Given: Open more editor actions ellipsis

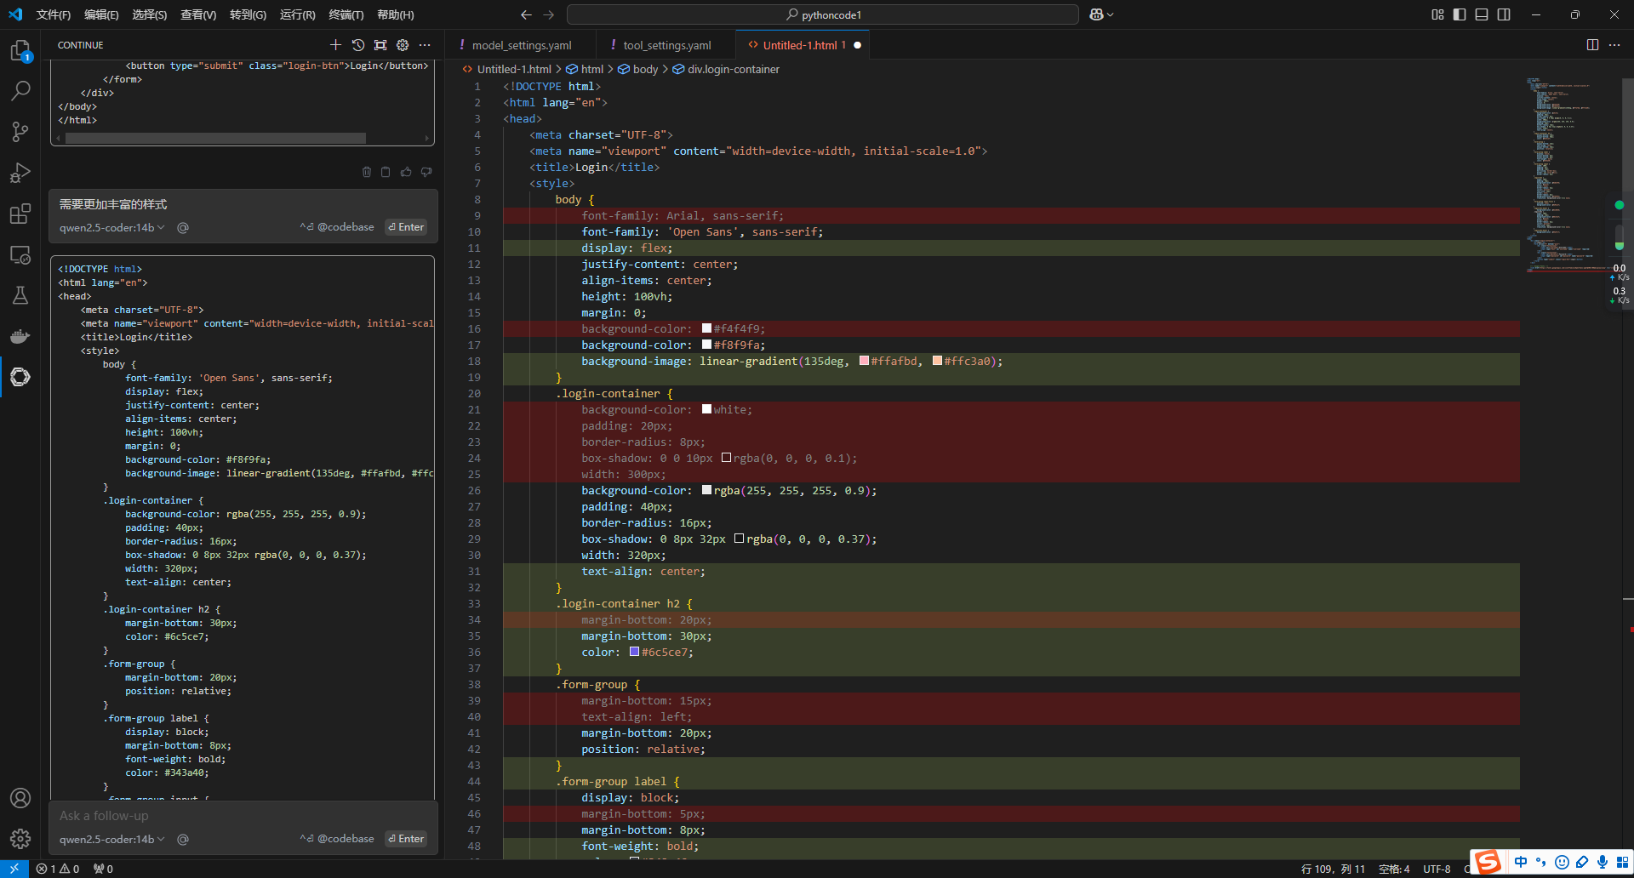Looking at the screenshot, I should coord(1614,45).
